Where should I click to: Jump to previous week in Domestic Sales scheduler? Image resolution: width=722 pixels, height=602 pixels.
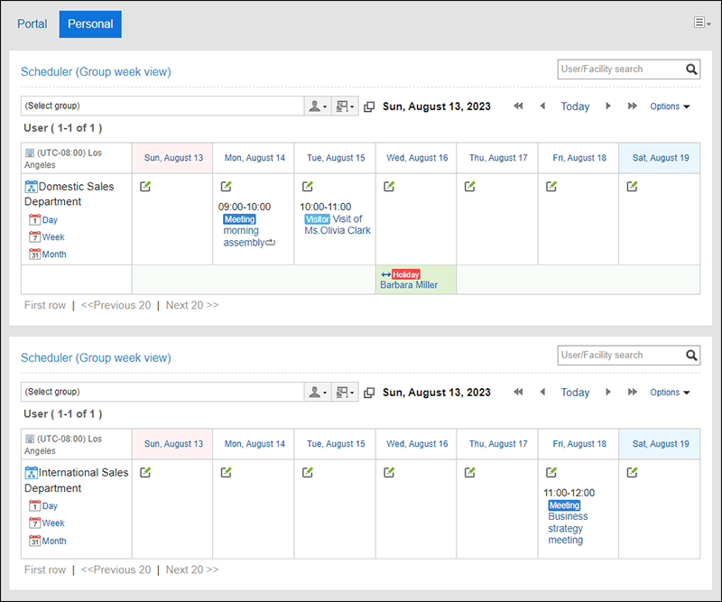(518, 106)
